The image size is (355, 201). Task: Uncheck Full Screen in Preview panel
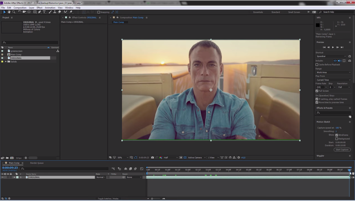tap(317, 91)
